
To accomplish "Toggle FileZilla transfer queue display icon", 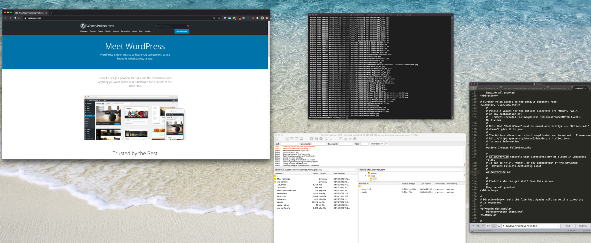I will point(301,139).
